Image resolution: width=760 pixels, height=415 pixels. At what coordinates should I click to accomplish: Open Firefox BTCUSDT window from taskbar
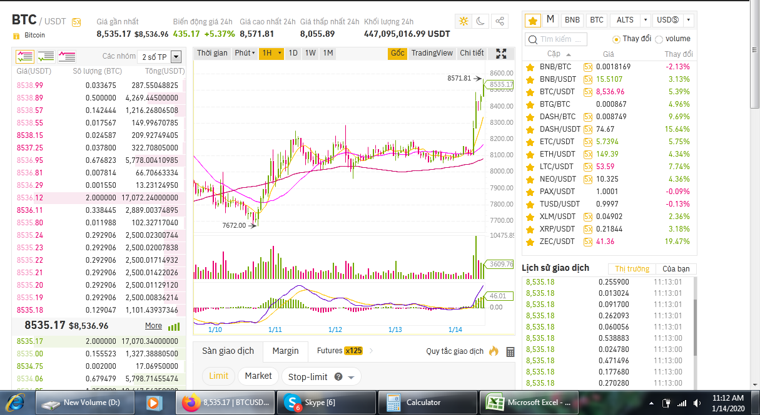[x=225, y=403]
